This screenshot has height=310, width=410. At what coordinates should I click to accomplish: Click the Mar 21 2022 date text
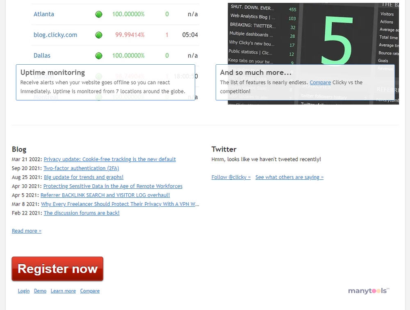click(x=27, y=159)
